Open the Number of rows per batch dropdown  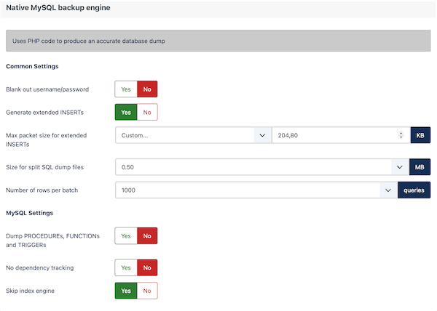coord(388,190)
